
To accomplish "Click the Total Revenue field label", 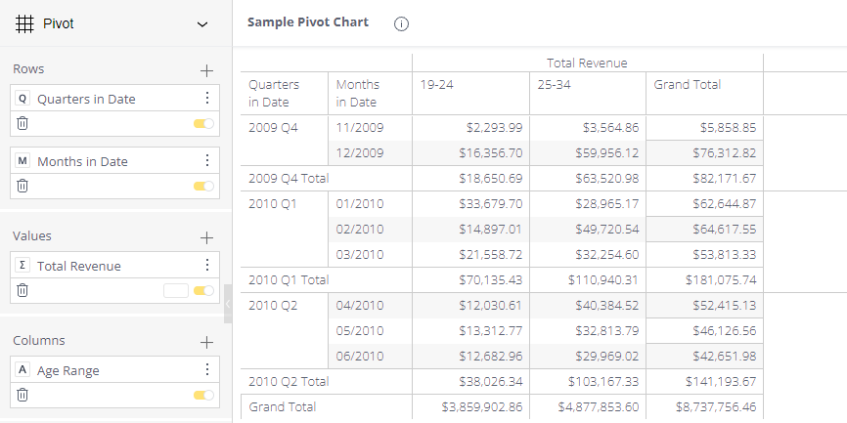I will 79,266.
